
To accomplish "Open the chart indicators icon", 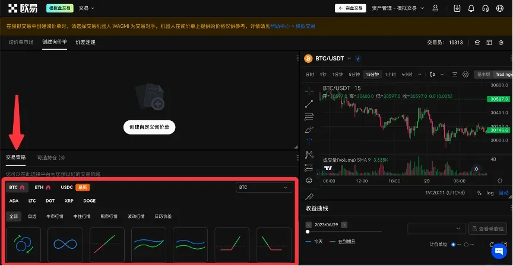I will pos(454,75).
